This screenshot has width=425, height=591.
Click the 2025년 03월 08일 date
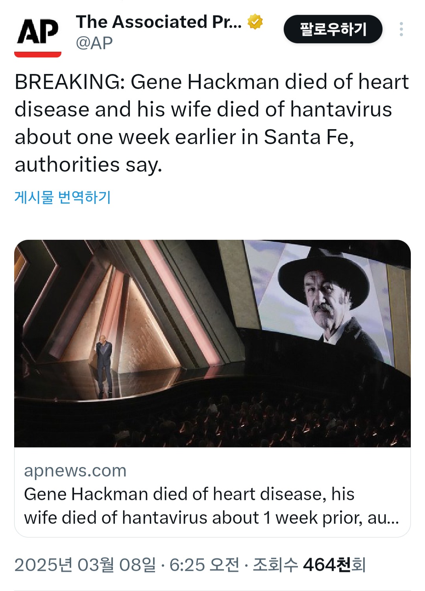pos(85,565)
